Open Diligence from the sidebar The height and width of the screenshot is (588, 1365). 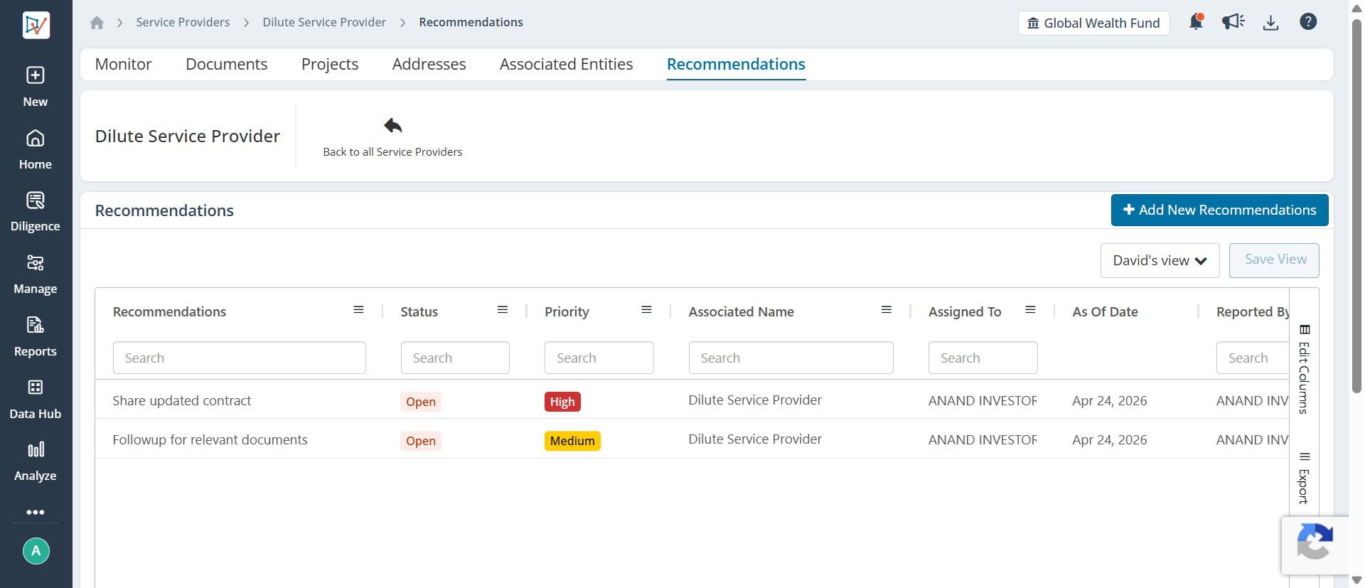click(x=36, y=211)
